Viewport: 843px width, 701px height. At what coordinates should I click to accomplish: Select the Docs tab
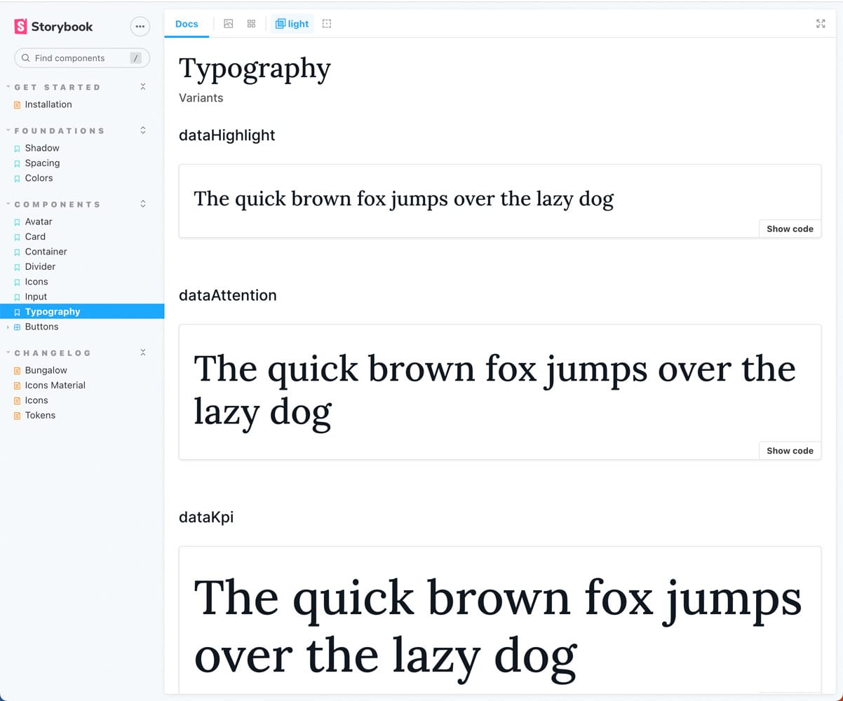(187, 24)
